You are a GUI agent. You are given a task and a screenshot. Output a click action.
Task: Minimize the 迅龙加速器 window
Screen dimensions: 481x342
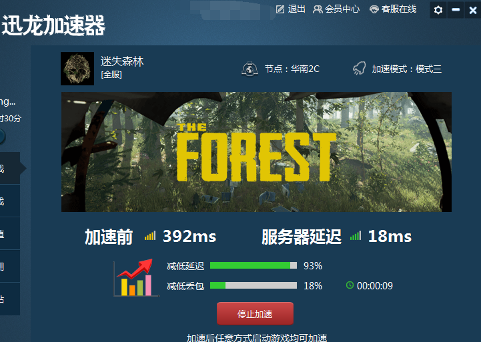click(456, 10)
